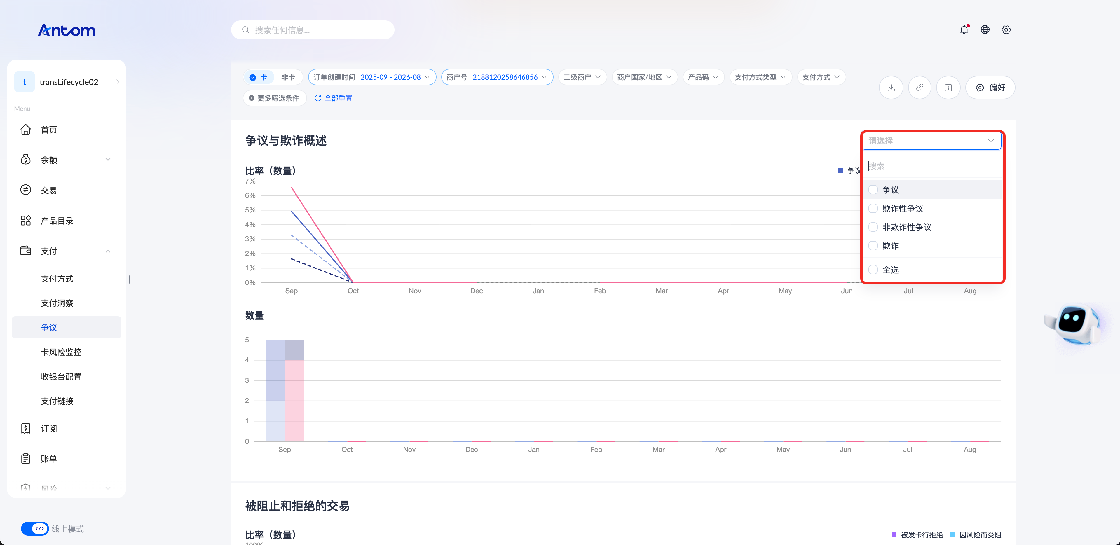Check the 全选 select-all checkbox

pyautogui.click(x=873, y=270)
